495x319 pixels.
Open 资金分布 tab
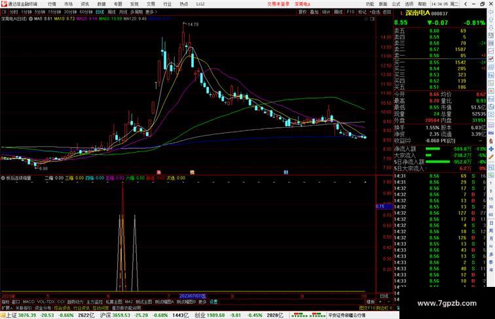(x=43, y=308)
